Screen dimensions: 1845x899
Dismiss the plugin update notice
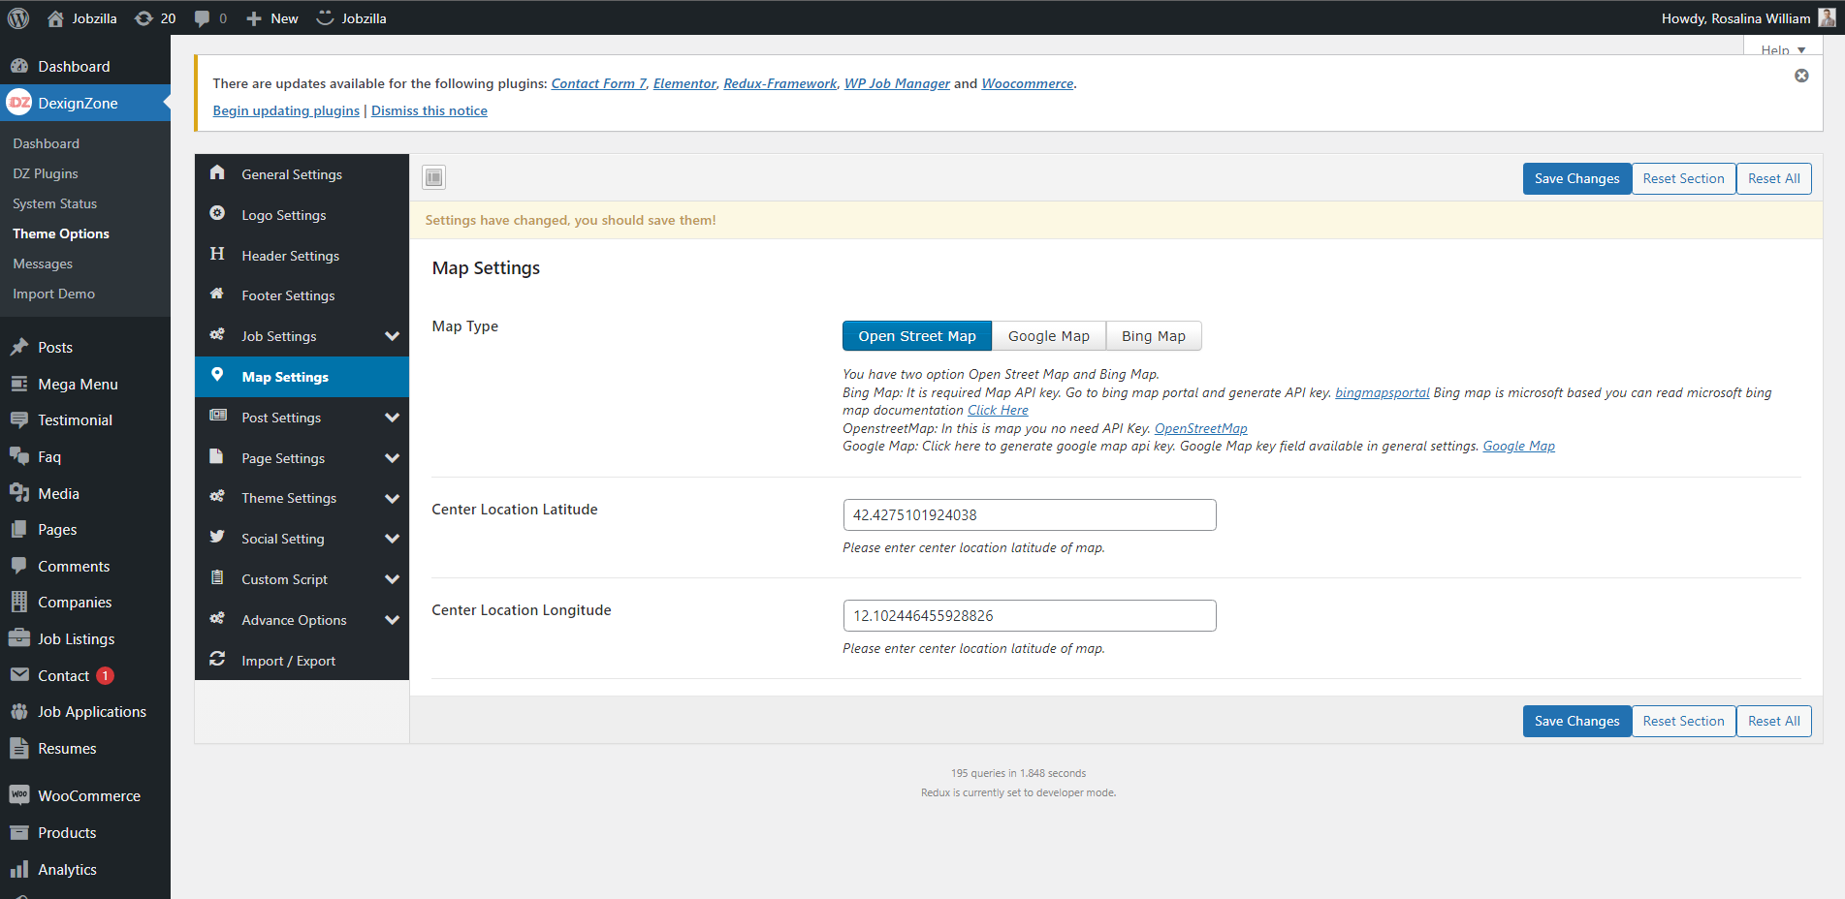coord(1800,76)
